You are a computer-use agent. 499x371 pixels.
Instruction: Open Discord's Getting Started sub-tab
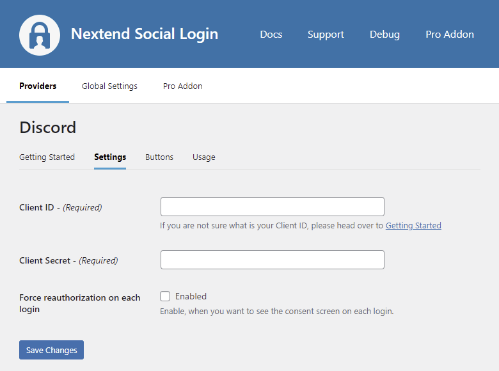(x=47, y=157)
